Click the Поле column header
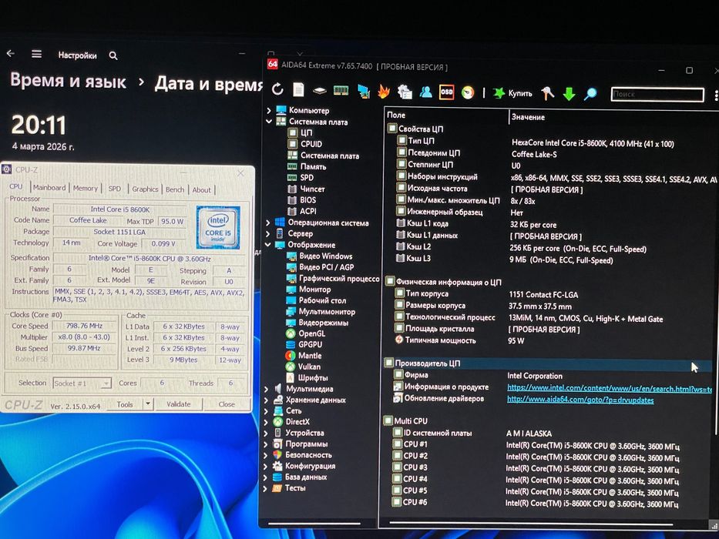The image size is (719, 539). tap(396, 115)
